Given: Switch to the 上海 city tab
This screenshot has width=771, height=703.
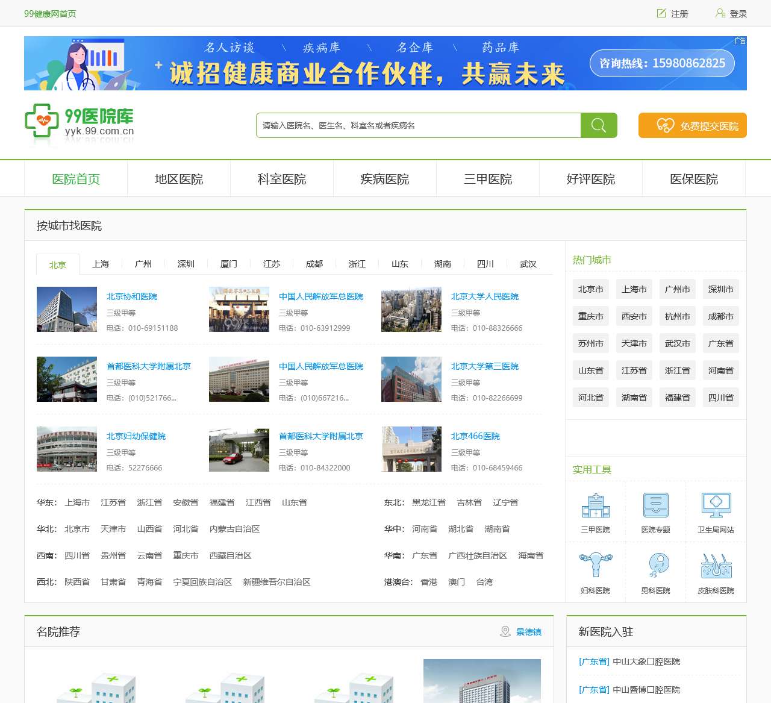Looking at the screenshot, I should (101, 264).
